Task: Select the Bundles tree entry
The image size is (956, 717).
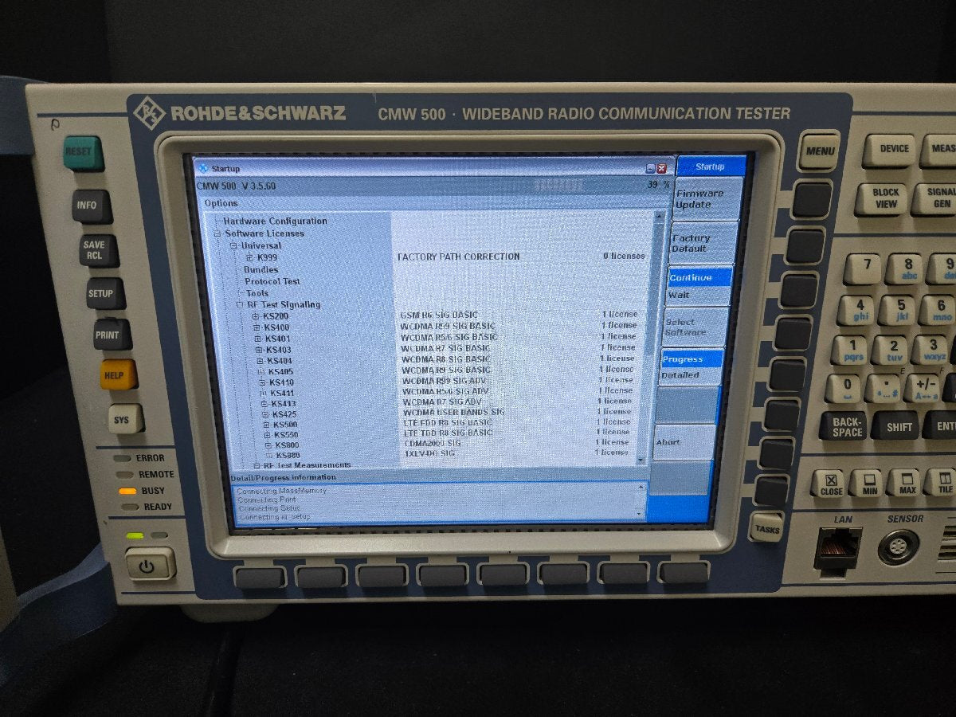Action: tap(261, 269)
